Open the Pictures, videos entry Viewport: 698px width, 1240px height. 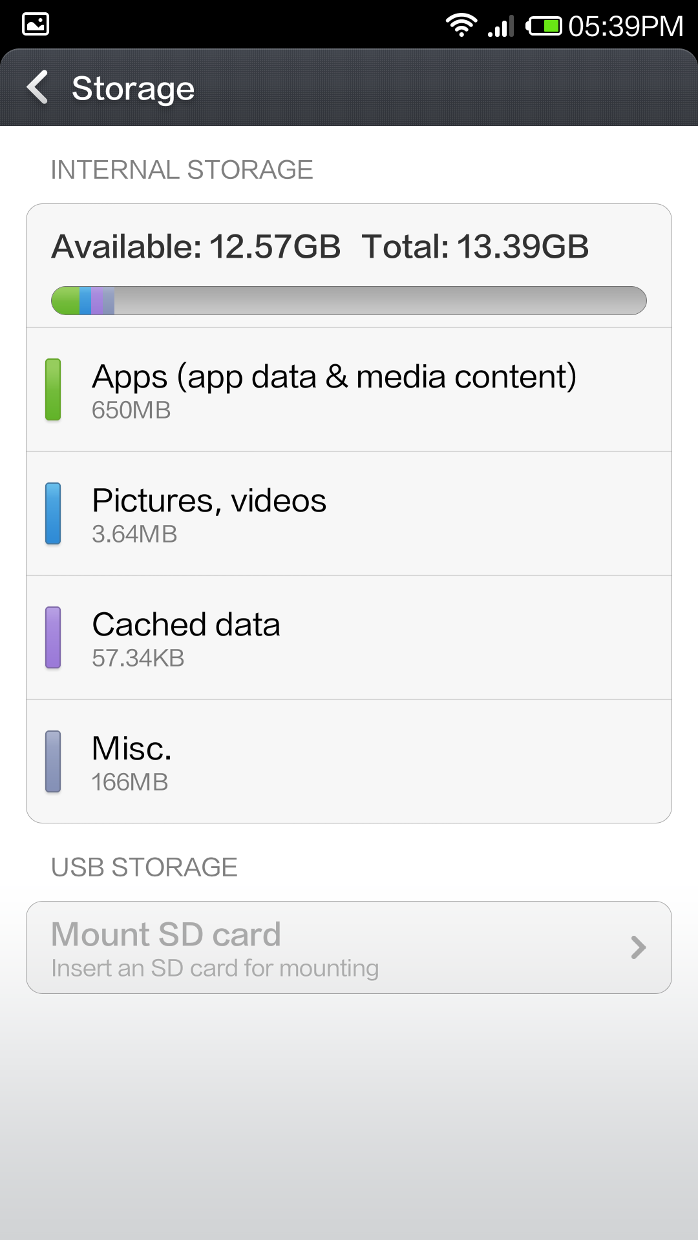click(349, 513)
